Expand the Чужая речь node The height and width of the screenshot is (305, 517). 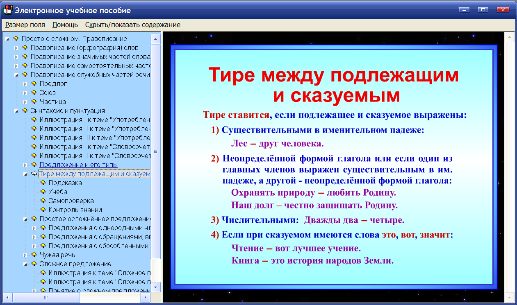[25, 255]
